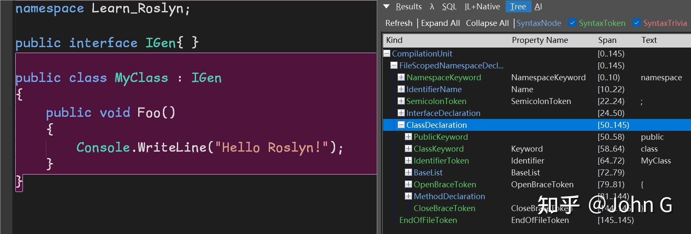This screenshot has height=234, width=691.
Task: Expand the InterfaceDeclaration node
Action: pos(401,113)
